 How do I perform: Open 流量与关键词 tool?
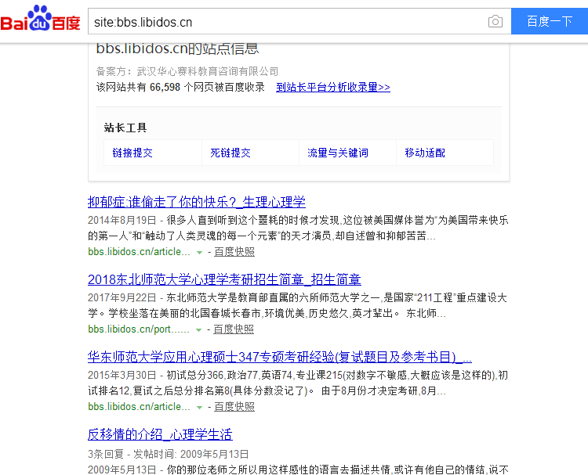tap(338, 153)
